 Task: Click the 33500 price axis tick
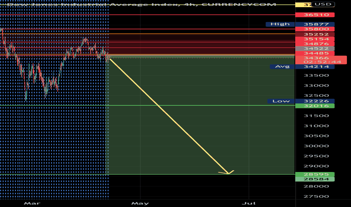316,75
